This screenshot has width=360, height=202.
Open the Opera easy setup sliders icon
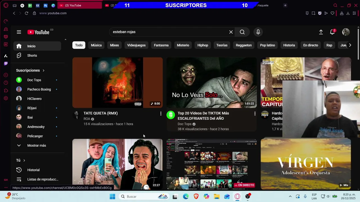[x=354, y=13]
